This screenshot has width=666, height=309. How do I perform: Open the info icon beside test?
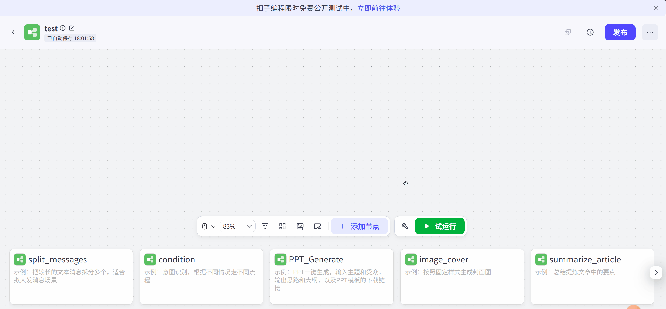click(63, 28)
